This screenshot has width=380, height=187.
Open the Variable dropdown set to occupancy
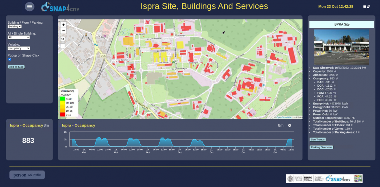(19, 48)
